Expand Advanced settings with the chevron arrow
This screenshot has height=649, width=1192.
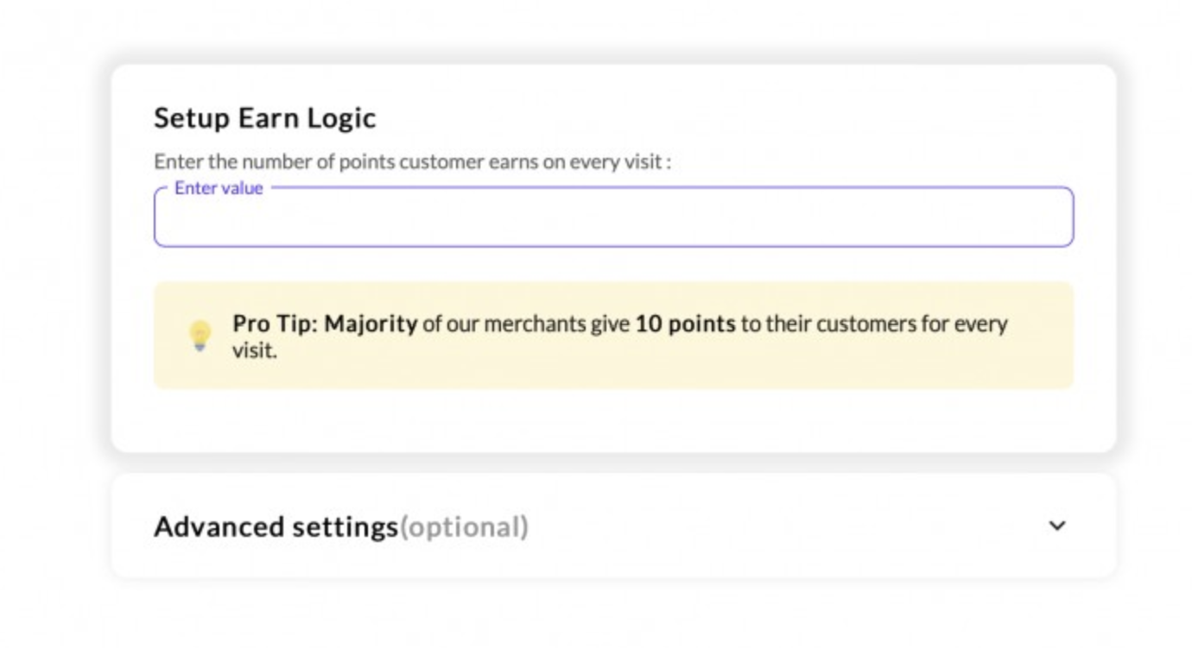[1056, 526]
